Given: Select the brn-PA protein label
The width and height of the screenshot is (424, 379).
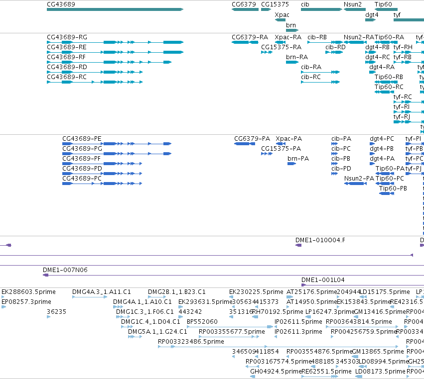Looking at the screenshot, I should point(298,159).
